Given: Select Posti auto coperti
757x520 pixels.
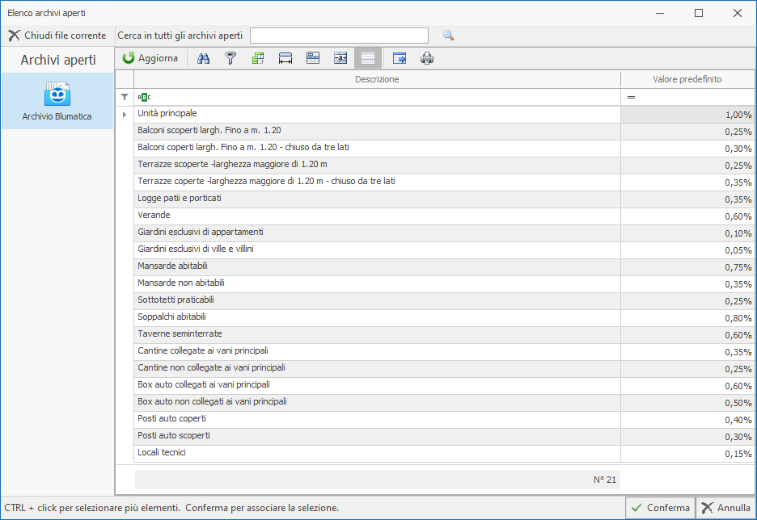Looking at the screenshot, I should [377, 420].
